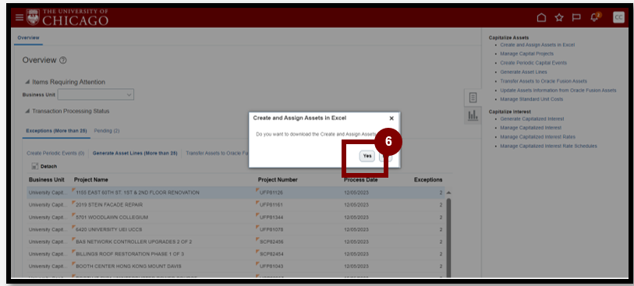The width and height of the screenshot is (634, 286).
Task: Open the Watchlist flag icon
Action: click(x=576, y=17)
